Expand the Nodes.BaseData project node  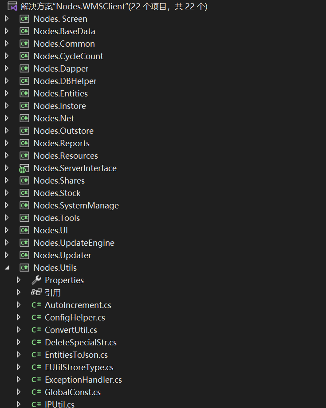[7, 31]
